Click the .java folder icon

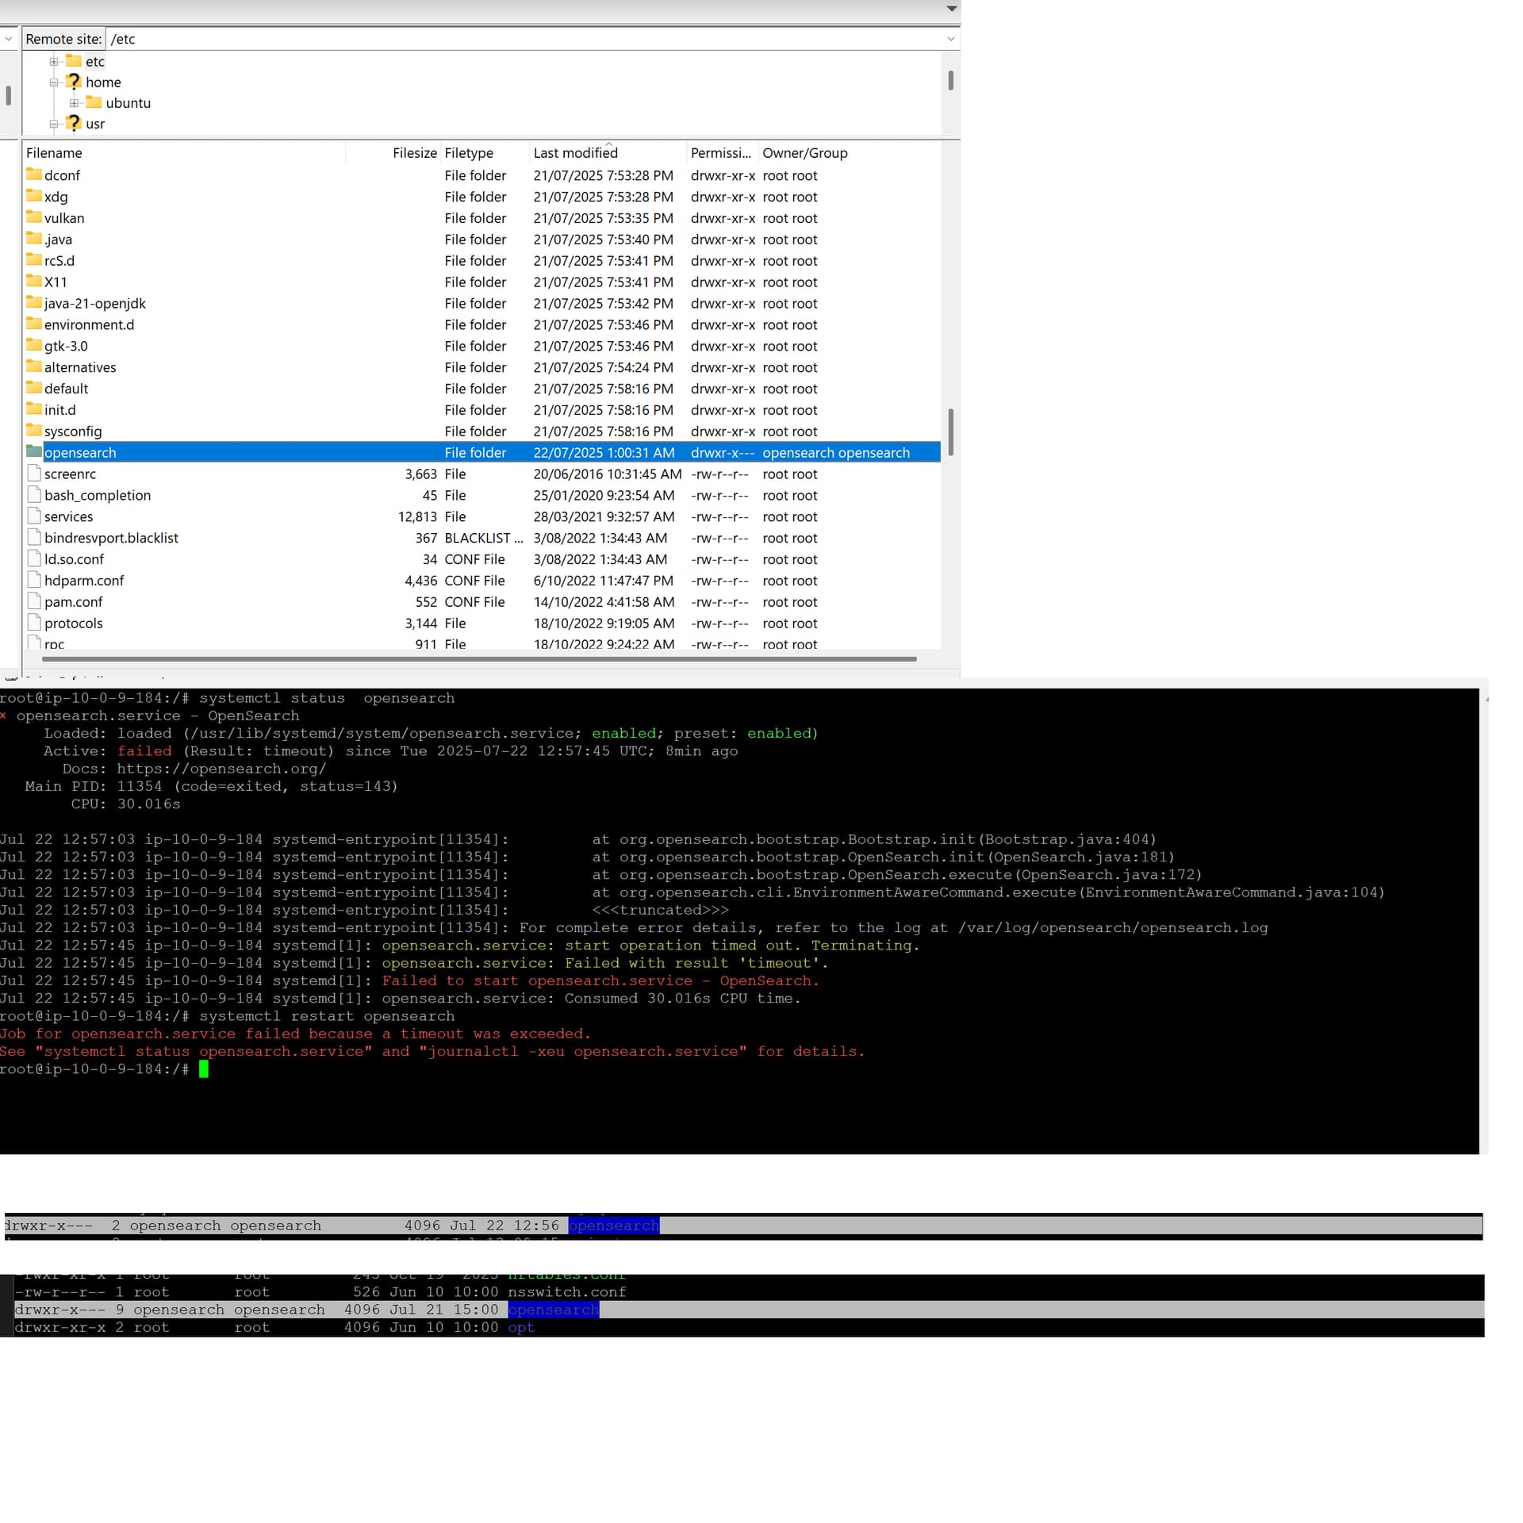coord(33,239)
